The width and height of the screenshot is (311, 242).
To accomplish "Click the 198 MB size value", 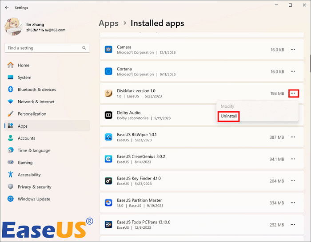I will 277,94.
